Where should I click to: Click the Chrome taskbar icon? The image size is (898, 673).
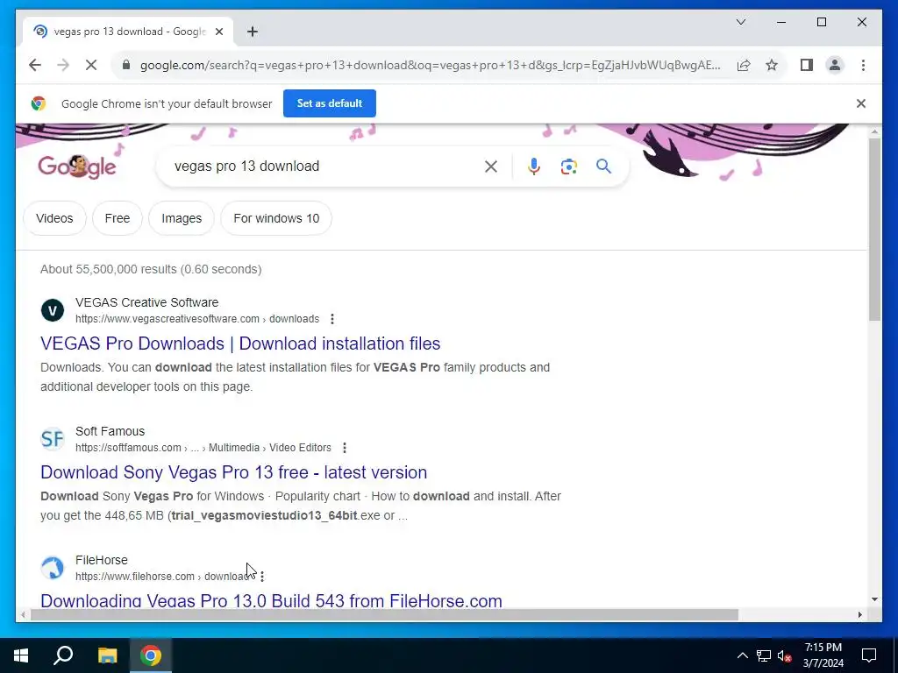tap(151, 655)
